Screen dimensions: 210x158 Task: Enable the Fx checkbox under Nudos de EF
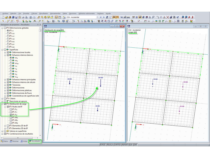[11, 109]
